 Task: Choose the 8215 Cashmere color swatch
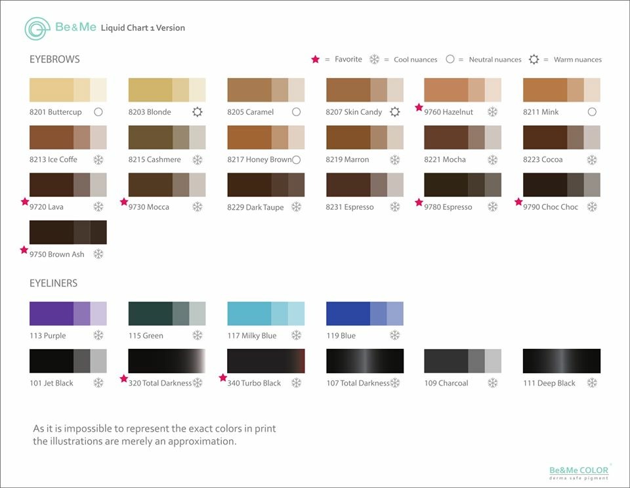(x=167, y=137)
